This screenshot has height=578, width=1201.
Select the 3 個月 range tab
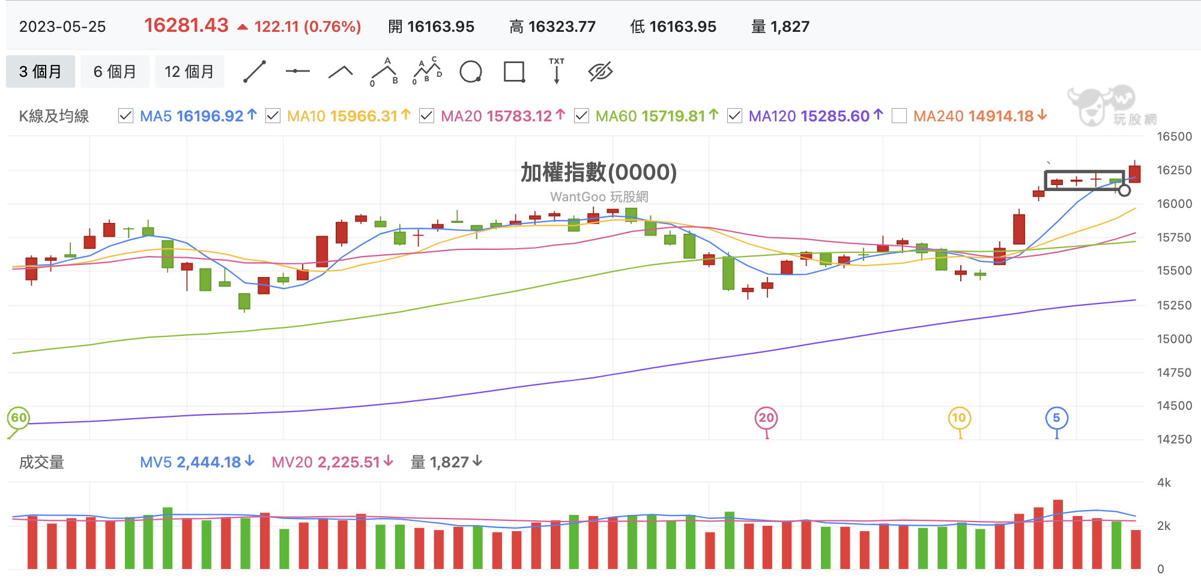[x=40, y=71]
